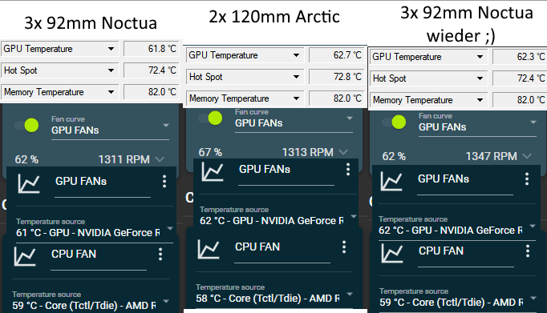
Task: Click the 62.7 °C GPU temperature value field
Action: pyautogui.click(x=337, y=55)
